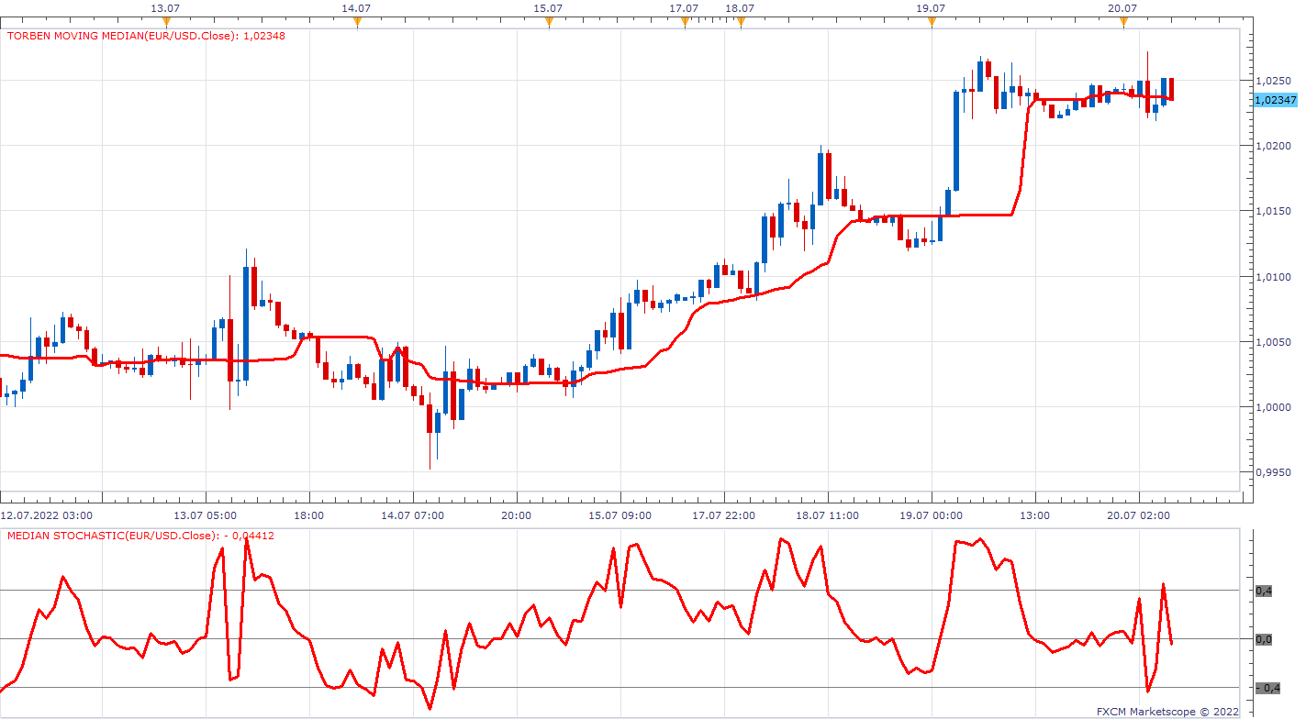
Task: Click the 13:00 time axis label
Action: click(x=1035, y=515)
